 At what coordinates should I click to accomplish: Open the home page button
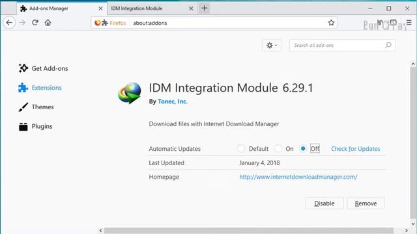[x=48, y=23]
